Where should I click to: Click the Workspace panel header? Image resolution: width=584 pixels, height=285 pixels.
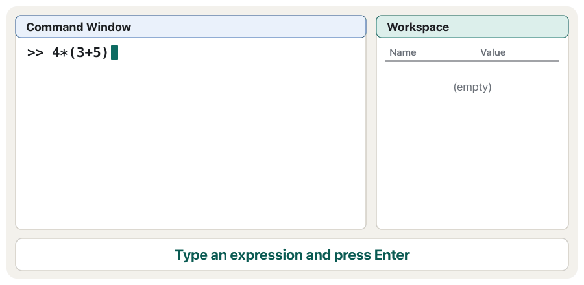pos(472,27)
